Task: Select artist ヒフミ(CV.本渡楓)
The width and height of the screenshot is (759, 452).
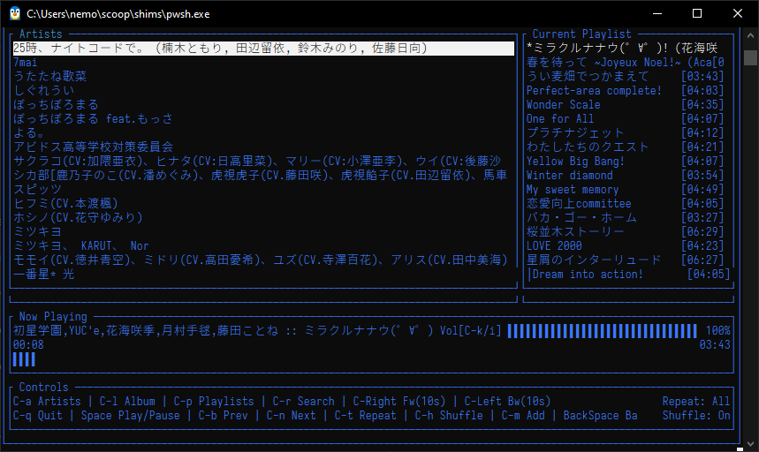Action: pyautogui.click(x=65, y=204)
